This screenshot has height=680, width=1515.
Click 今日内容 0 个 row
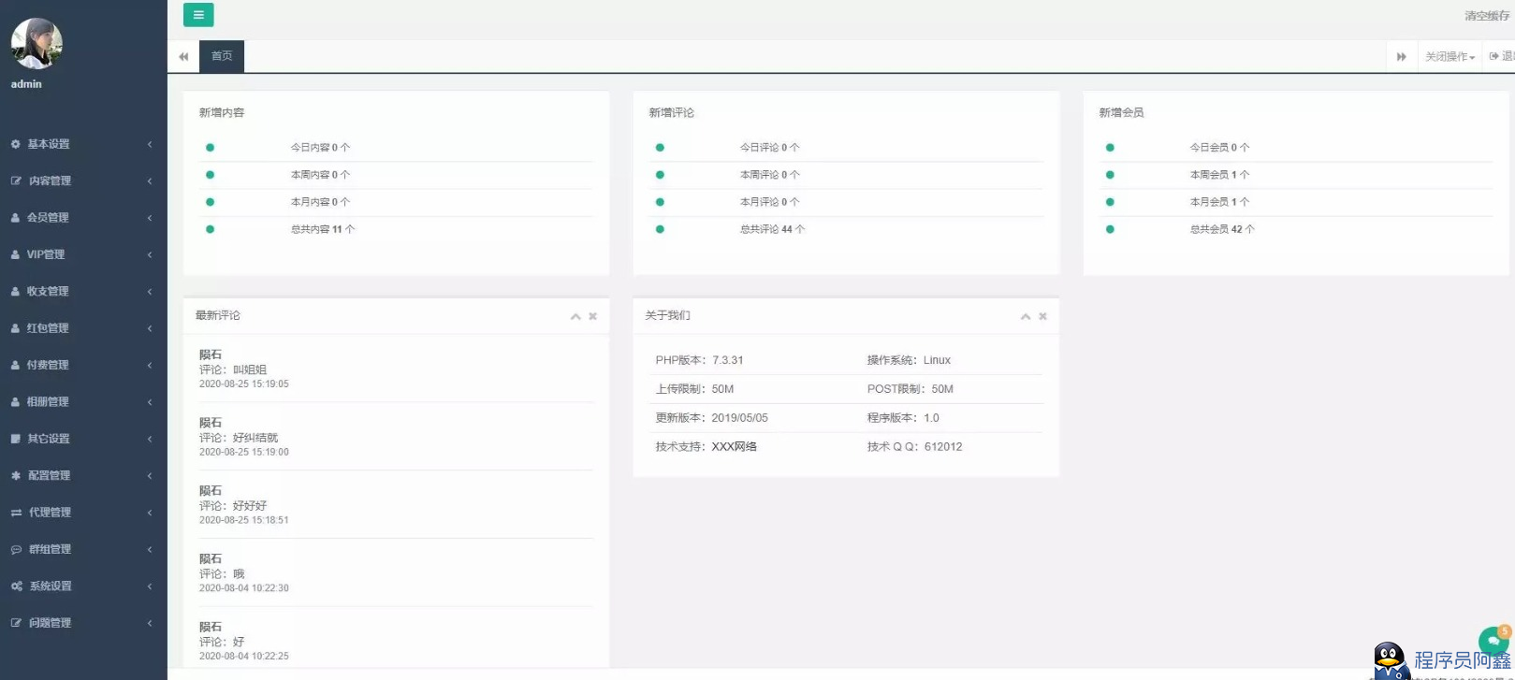(x=397, y=148)
